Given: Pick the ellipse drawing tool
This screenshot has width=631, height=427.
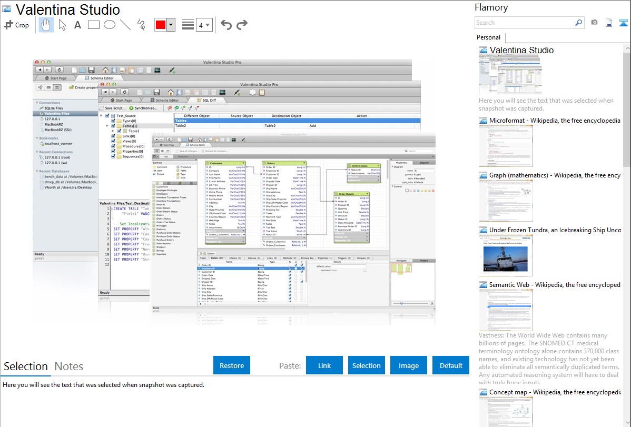Looking at the screenshot, I should tap(110, 25).
